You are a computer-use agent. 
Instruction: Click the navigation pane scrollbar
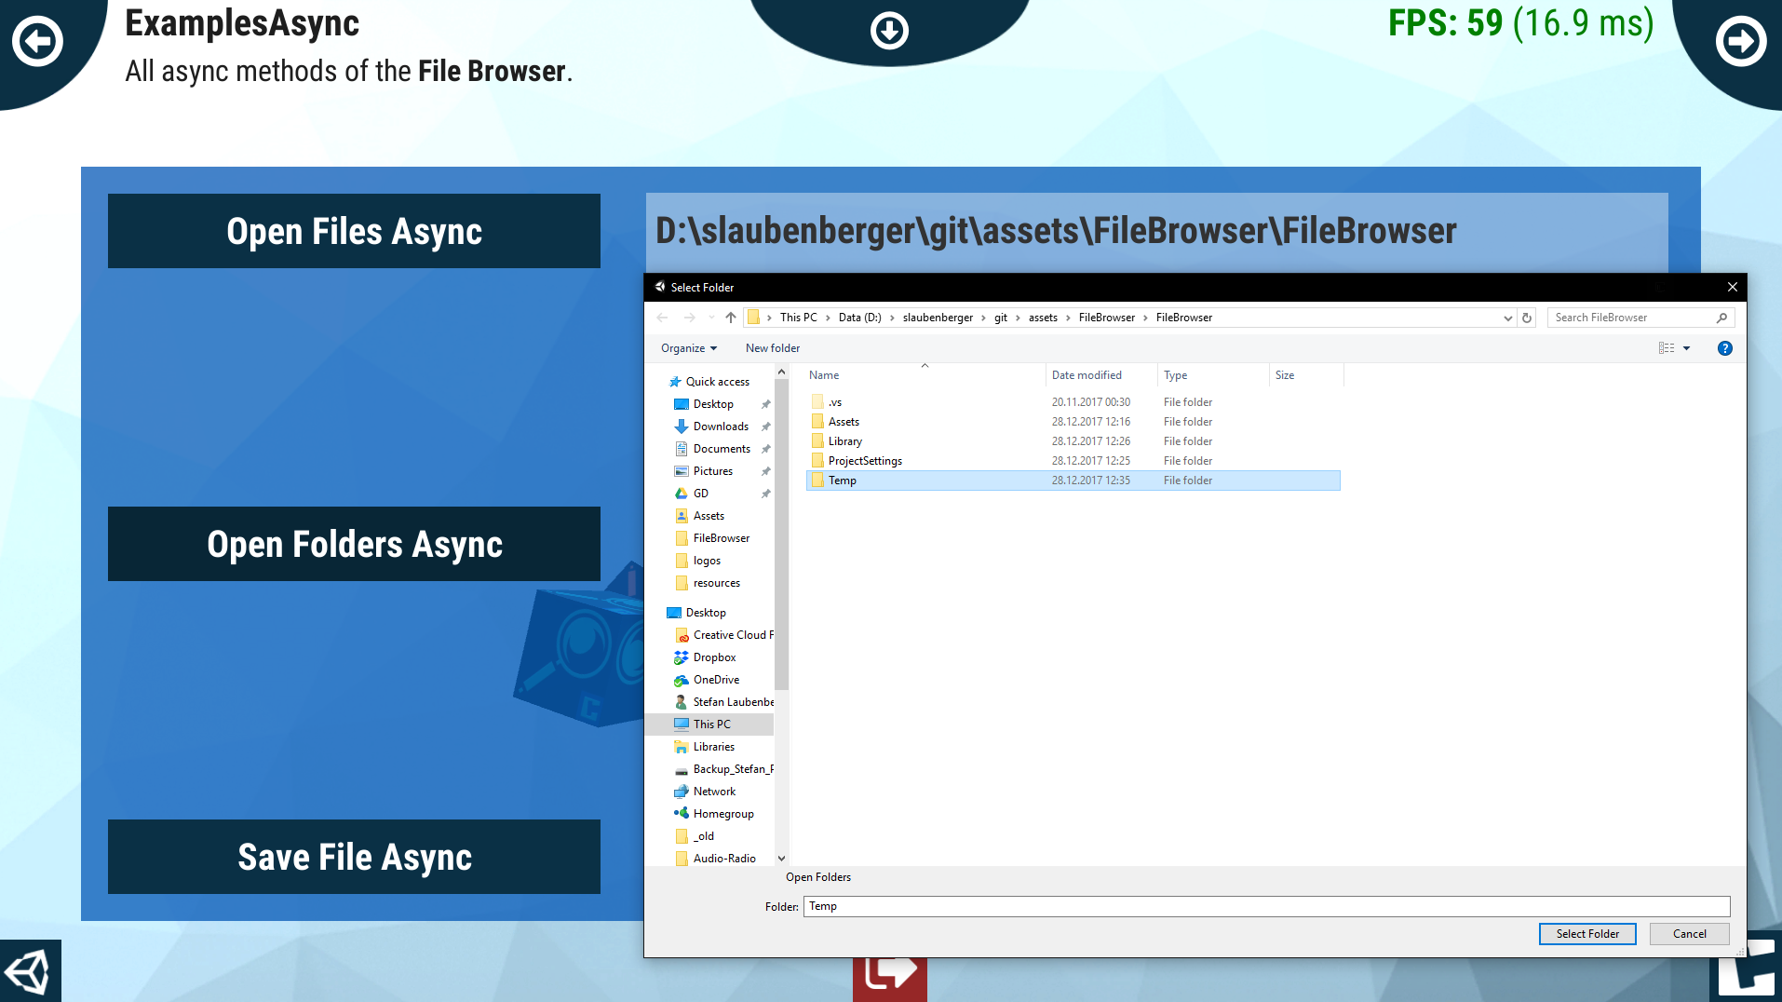(x=781, y=535)
